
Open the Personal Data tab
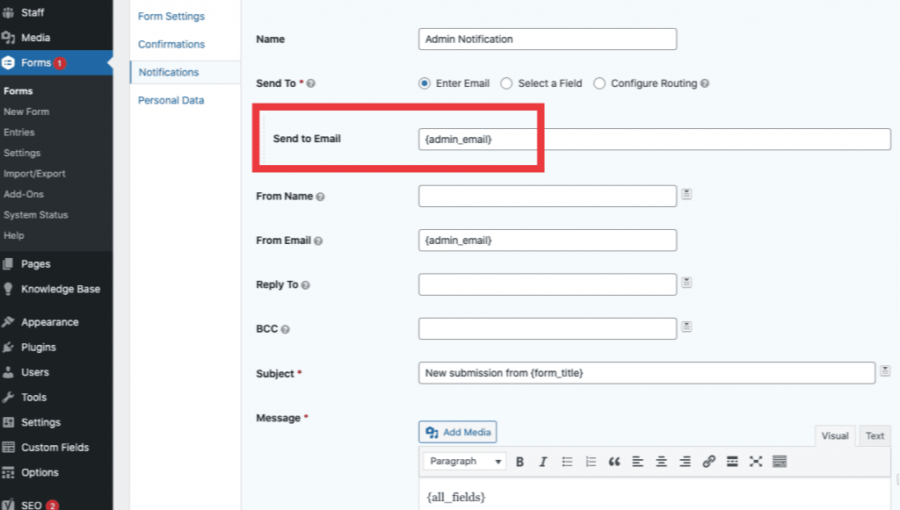point(171,100)
